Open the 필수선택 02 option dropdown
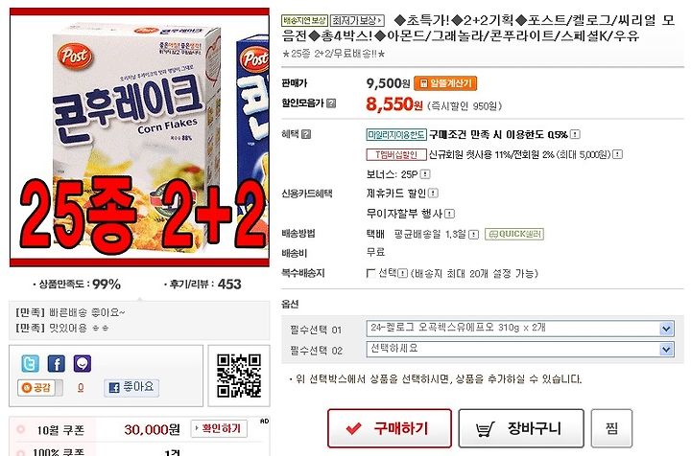The width and height of the screenshot is (691, 456). click(520, 349)
